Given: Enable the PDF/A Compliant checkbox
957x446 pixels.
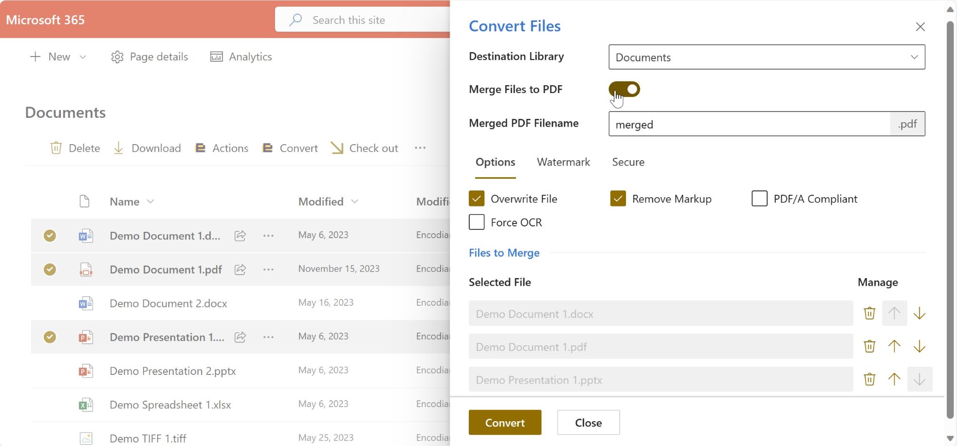Looking at the screenshot, I should (x=759, y=199).
